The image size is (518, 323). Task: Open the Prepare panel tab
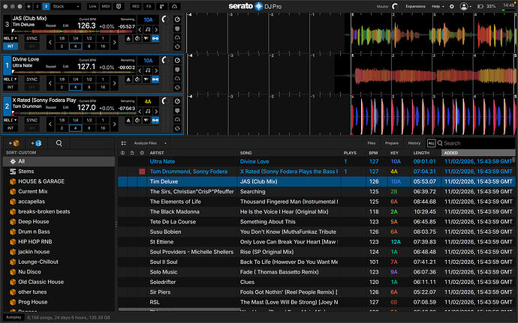coord(392,143)
